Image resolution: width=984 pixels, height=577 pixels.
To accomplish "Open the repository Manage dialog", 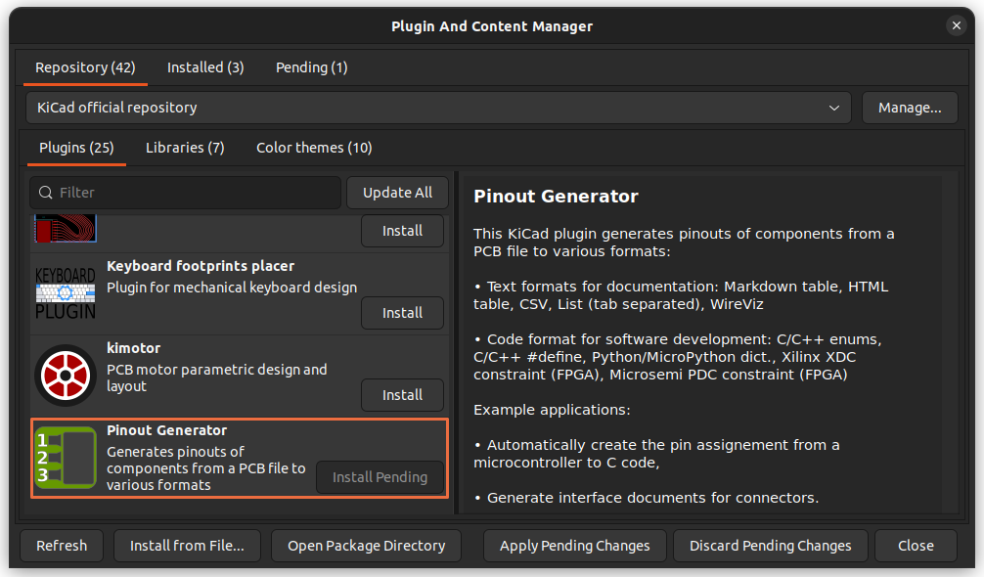I will (x=909, y=108).
